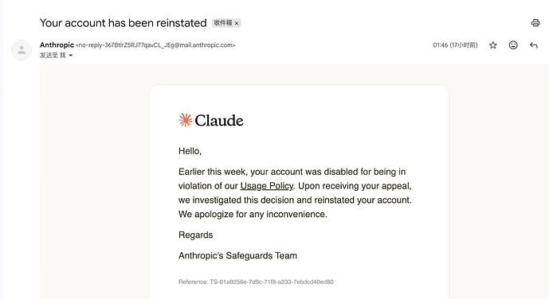Star the Anthropic email
This screenshot has height=299, width=549.
(x=493, y=45)
